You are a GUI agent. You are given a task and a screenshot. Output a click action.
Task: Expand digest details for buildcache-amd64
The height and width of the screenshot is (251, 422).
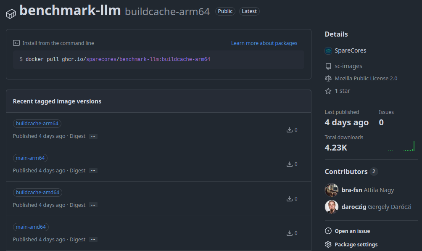coord(93,205)
